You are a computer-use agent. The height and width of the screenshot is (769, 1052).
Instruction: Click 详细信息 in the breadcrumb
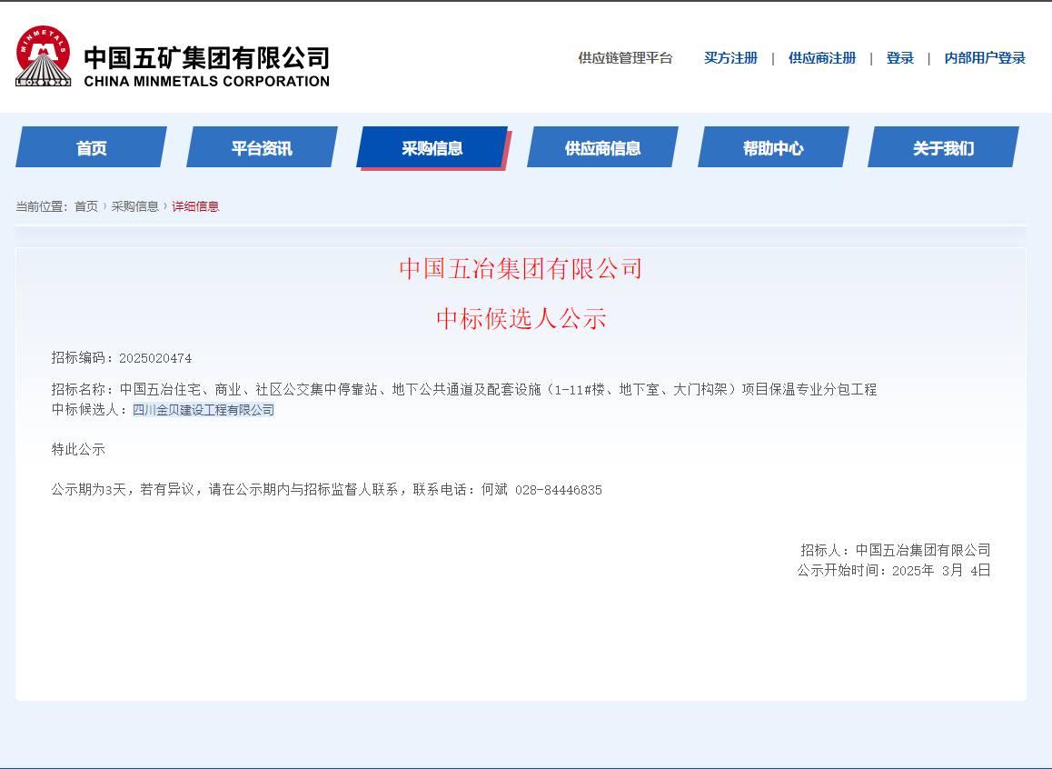(x=196, y=206)
